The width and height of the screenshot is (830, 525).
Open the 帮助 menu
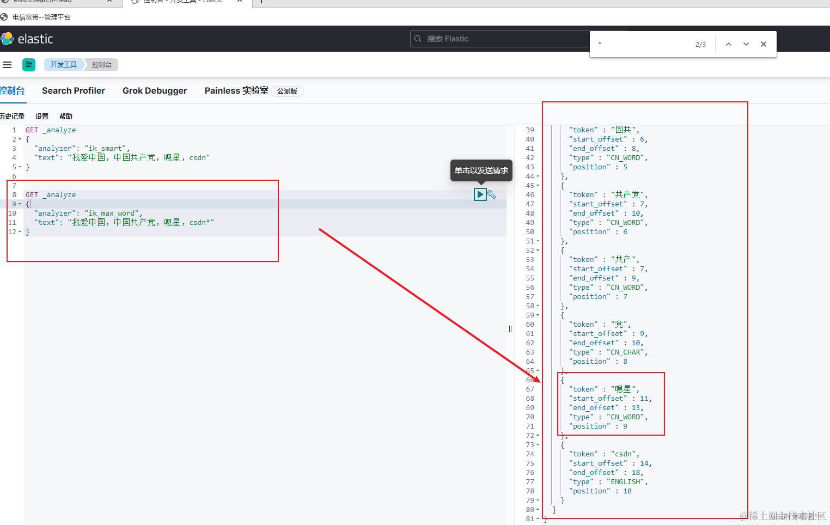coord(66,117)
